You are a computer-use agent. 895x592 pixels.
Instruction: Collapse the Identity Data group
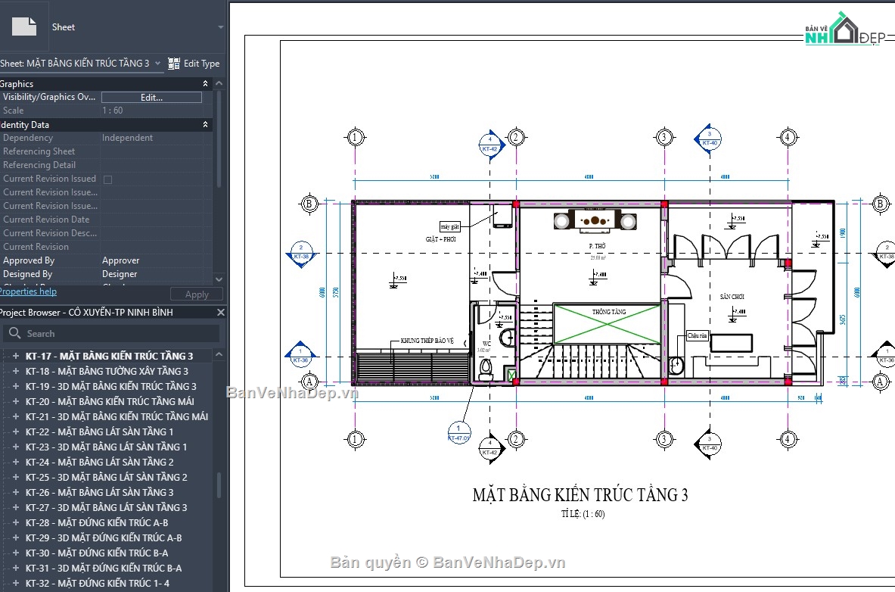click(206, 125)
